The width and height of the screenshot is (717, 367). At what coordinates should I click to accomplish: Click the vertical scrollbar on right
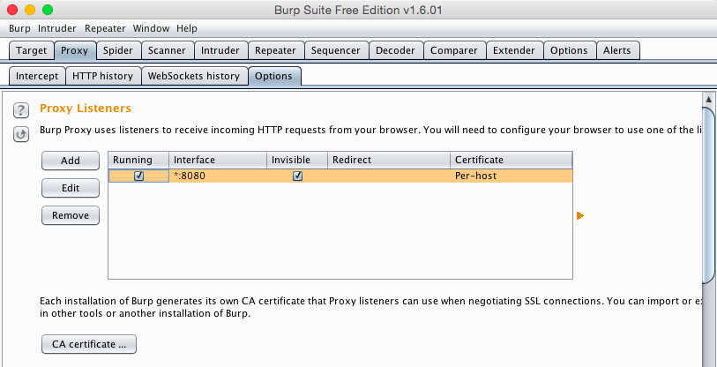click(708, 194)
